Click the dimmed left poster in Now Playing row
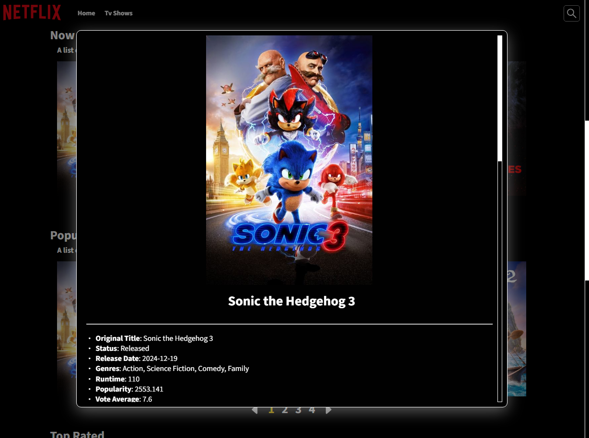 tap(67, 128)
